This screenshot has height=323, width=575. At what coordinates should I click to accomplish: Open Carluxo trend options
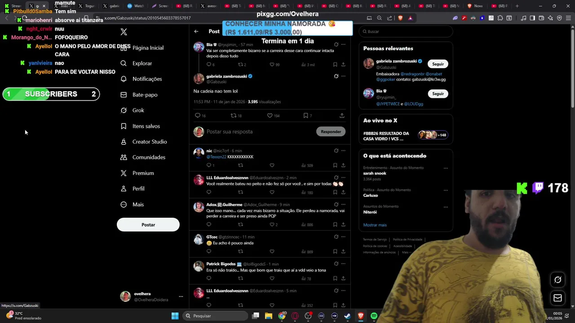[x=446, y=190]
